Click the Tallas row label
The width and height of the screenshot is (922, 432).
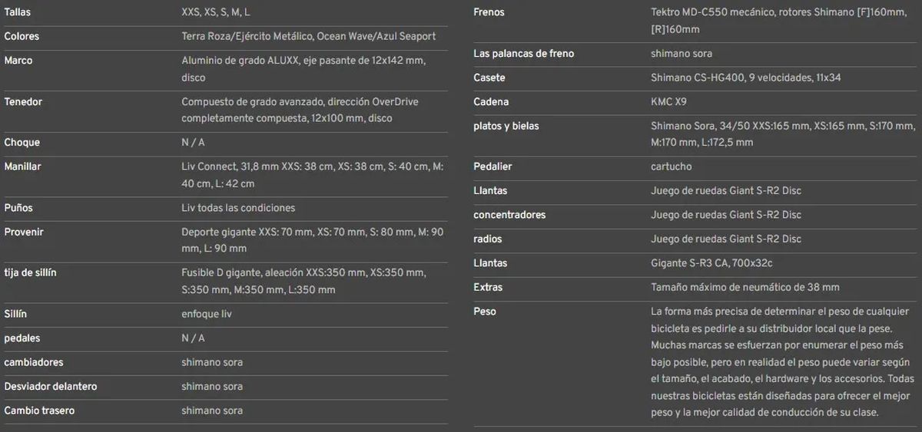18,12
